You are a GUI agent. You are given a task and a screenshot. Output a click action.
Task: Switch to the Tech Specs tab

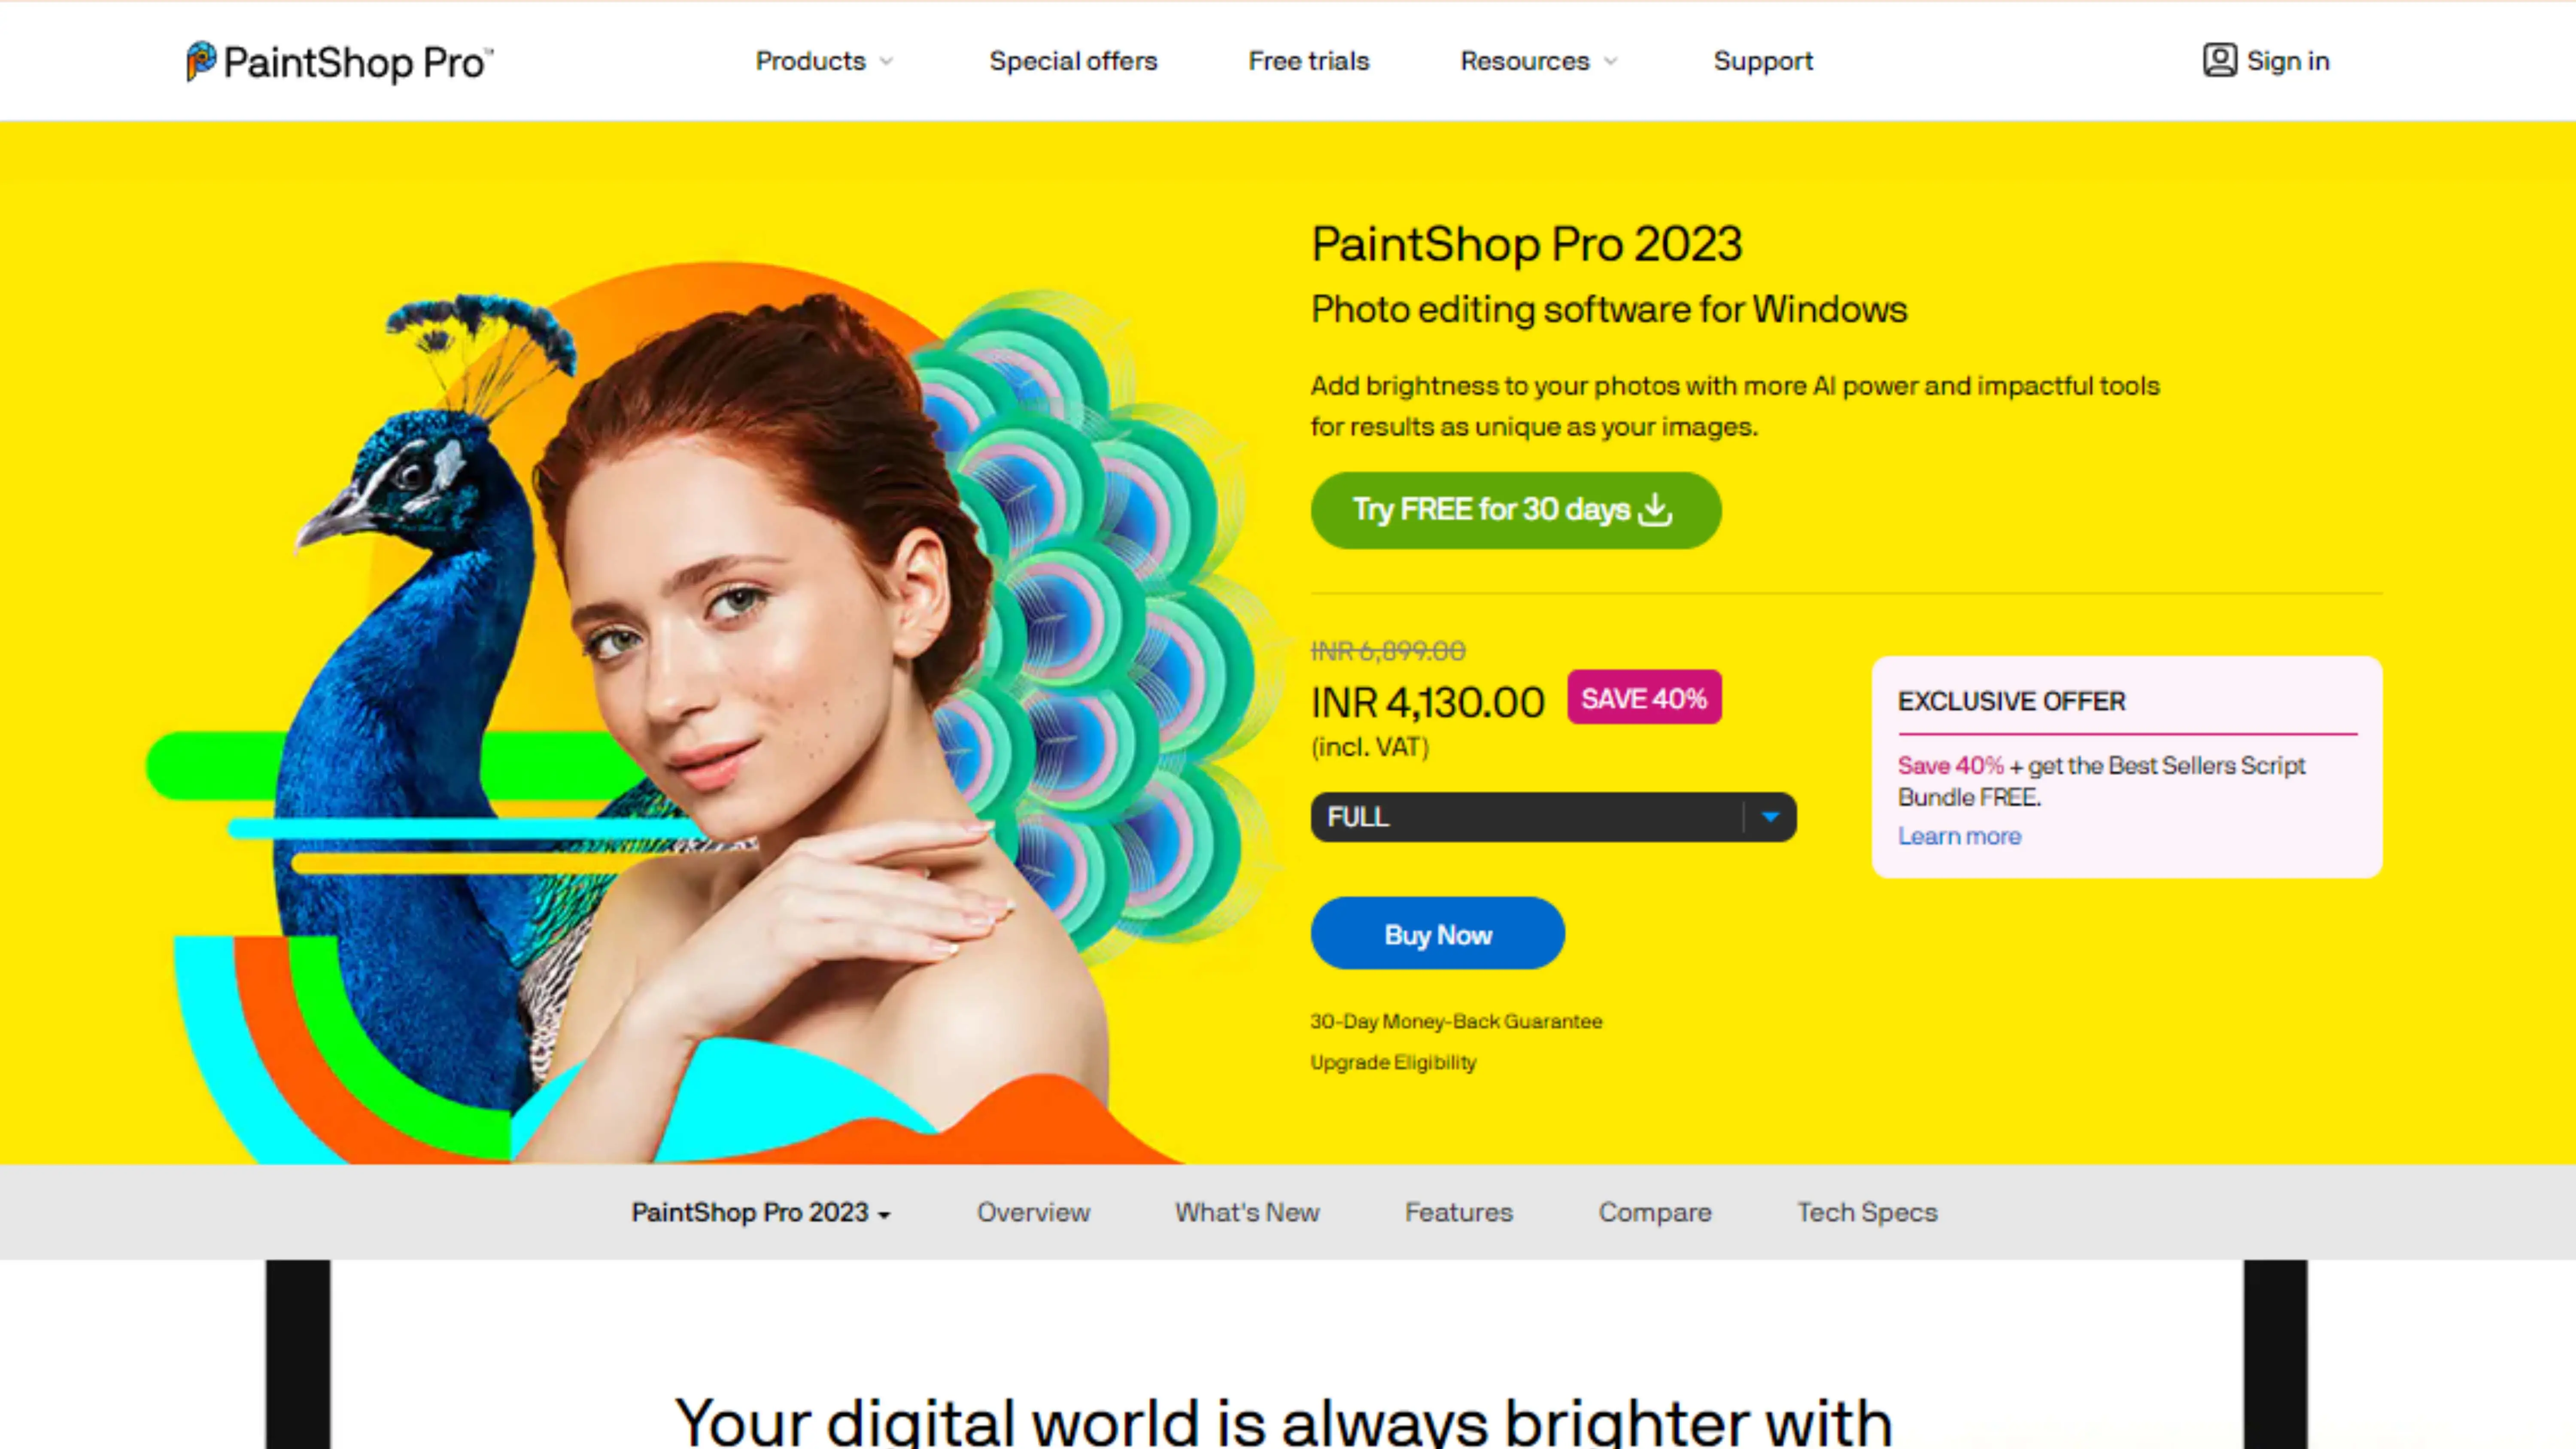point(1867,1212)
